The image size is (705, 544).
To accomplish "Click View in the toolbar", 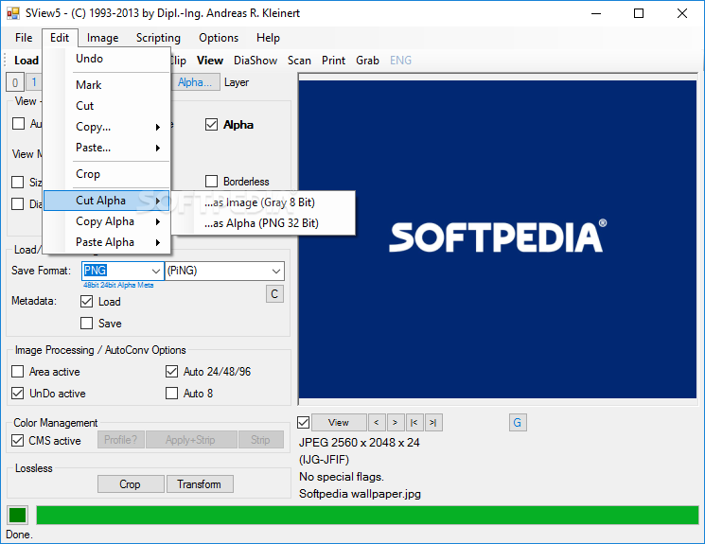I will (x=210, y=61).
